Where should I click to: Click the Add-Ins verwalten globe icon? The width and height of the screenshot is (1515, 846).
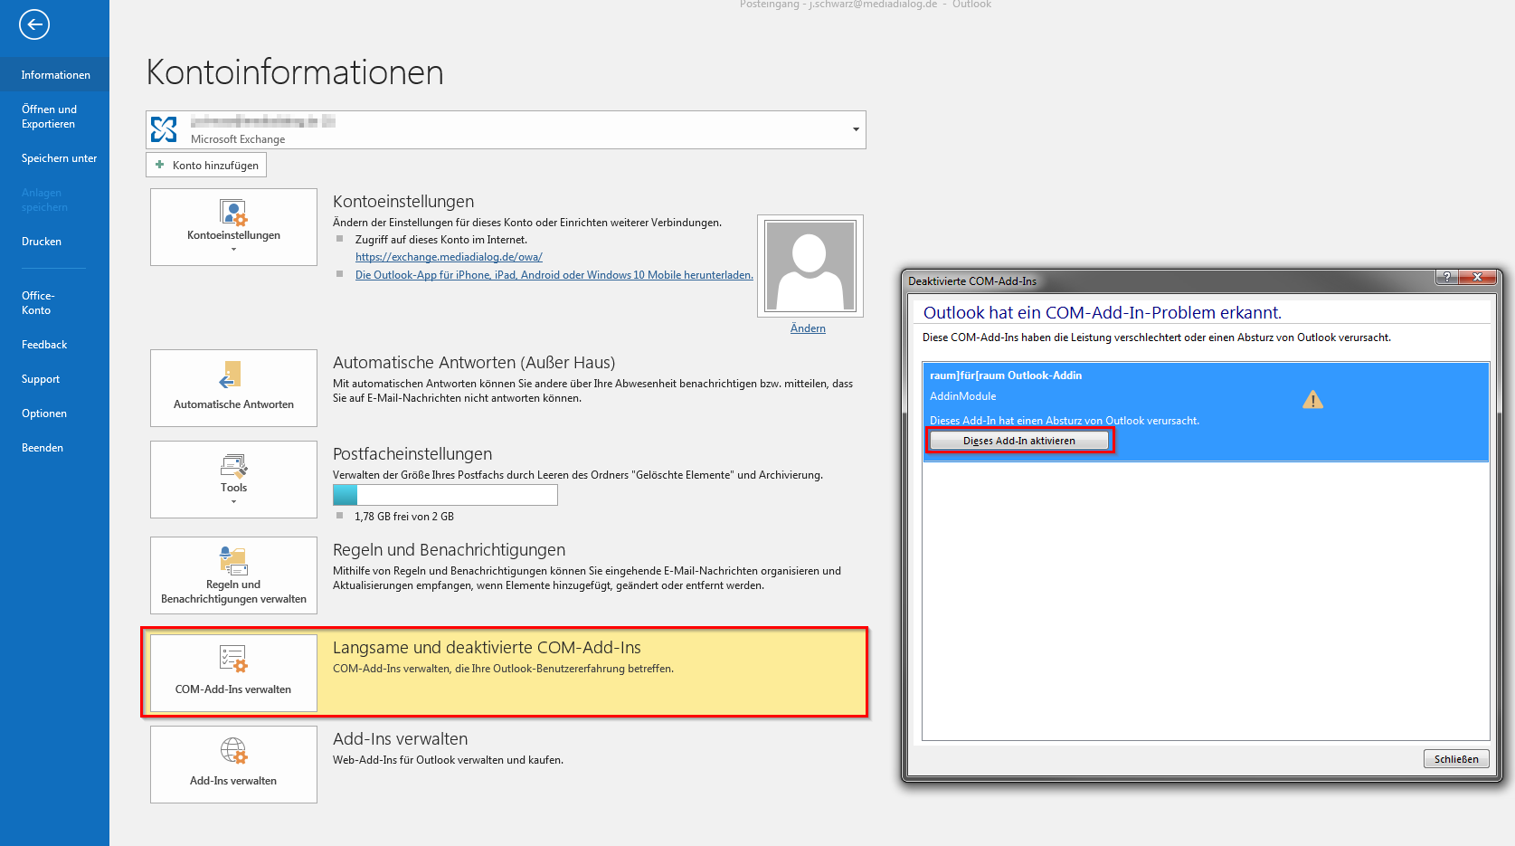pyautogui.click(x=233, y=750)
